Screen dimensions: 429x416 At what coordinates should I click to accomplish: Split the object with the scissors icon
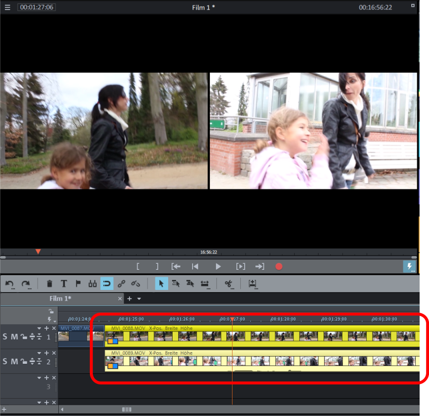coord(229,284)
